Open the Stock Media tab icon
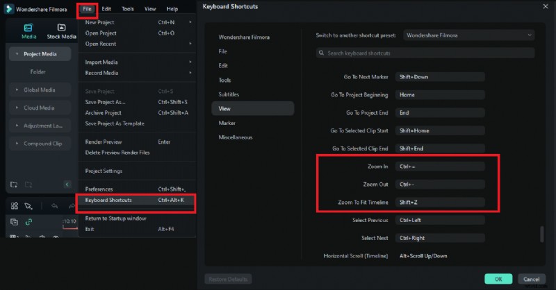Viewport: 556px width, 290px height. (x=61, y=27)
